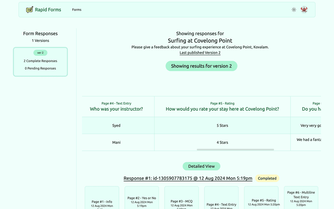Click the Page #5 rating column header
Screen dimensions: 334x209
(x=222, y=107)
